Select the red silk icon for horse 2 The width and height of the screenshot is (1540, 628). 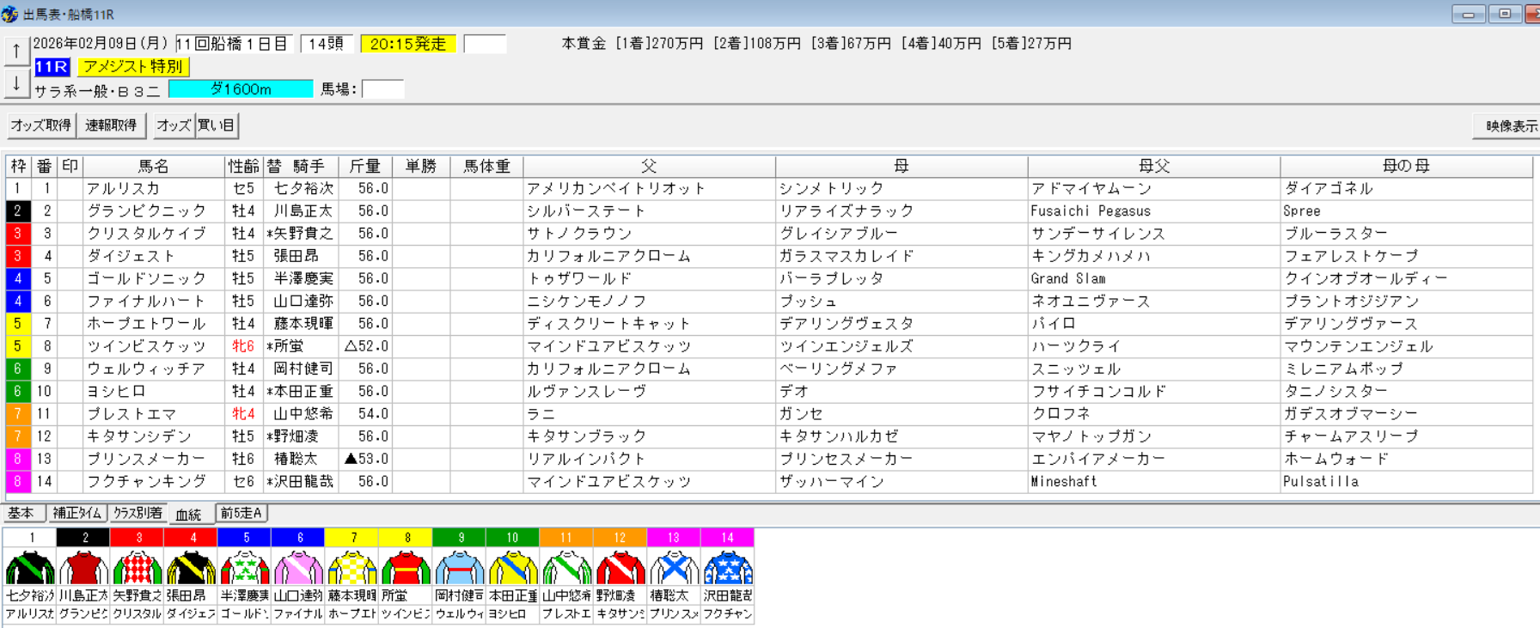click(x=83, y=569)
